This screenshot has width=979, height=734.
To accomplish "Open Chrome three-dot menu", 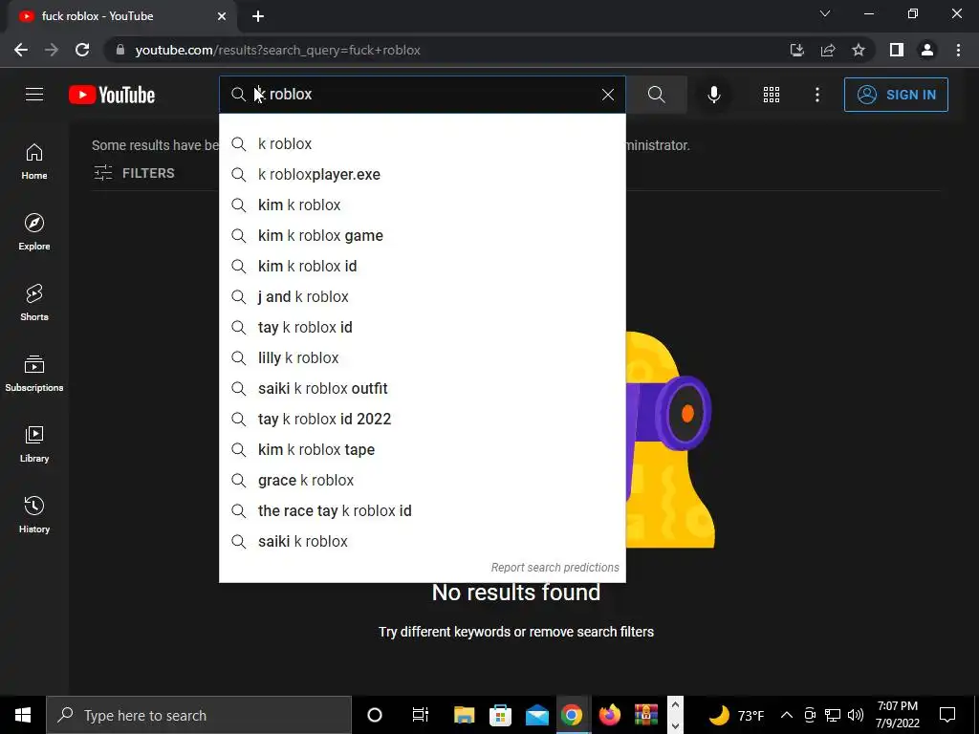I will point(958,50).
